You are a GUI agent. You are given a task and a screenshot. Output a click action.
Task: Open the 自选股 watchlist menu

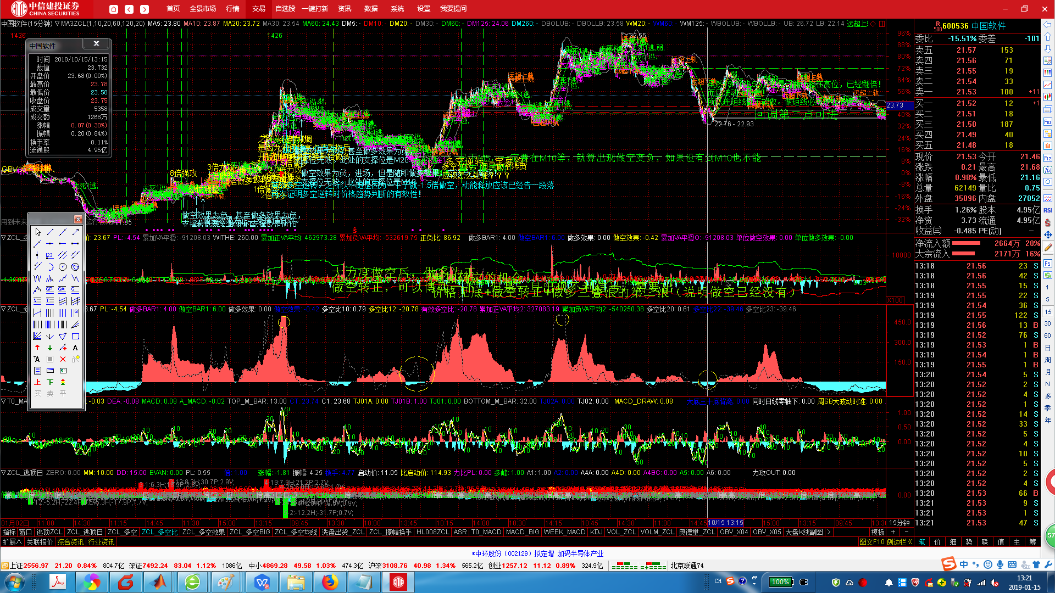click(285, 9)
